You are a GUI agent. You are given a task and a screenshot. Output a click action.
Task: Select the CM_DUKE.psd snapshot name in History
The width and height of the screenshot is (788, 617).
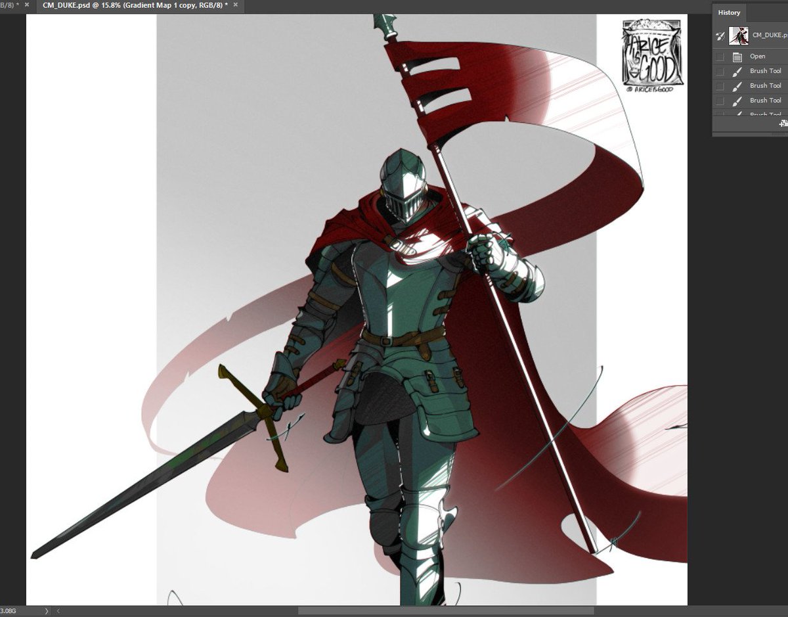click(770, 35)
